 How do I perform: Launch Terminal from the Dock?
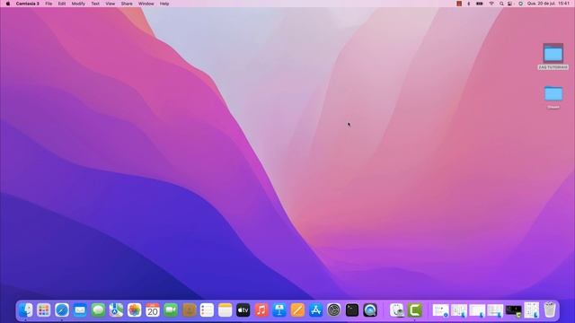coord(352,310)
